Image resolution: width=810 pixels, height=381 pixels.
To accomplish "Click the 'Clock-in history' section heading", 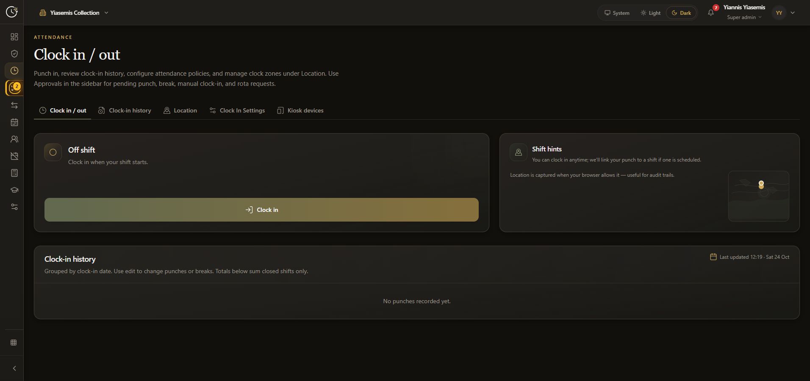I will (70, 259).
